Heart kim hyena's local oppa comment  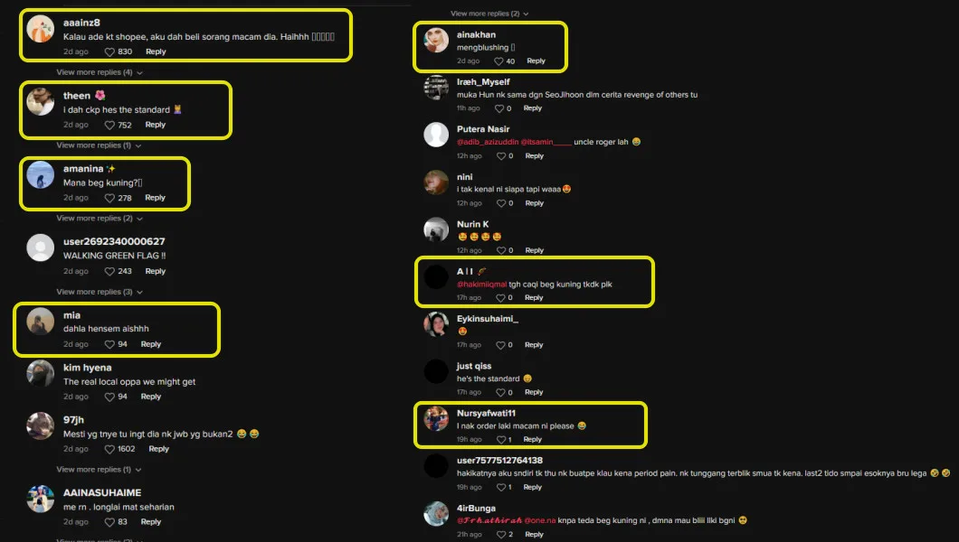pyautogui.click(x=109, y=397)
